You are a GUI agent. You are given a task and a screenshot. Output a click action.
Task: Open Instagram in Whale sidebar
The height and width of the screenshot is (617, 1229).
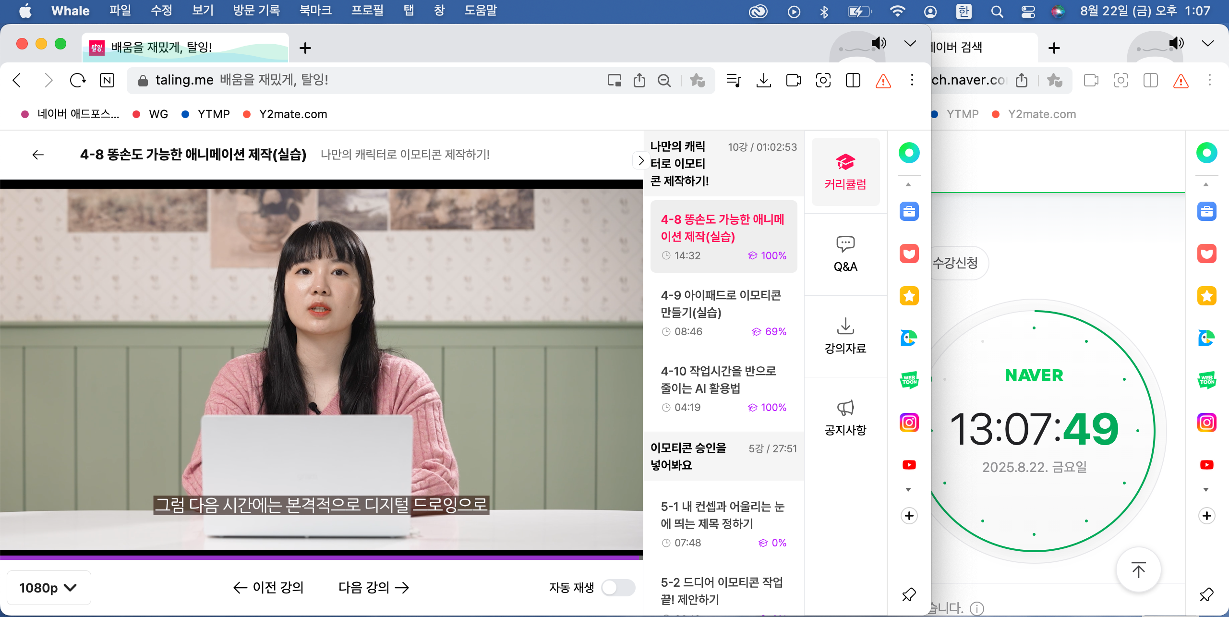(x=909, y=423)
